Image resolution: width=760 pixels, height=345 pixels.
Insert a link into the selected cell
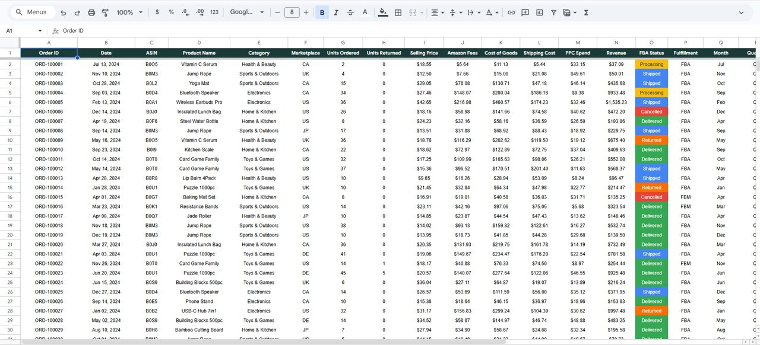[x=511, y=12]
